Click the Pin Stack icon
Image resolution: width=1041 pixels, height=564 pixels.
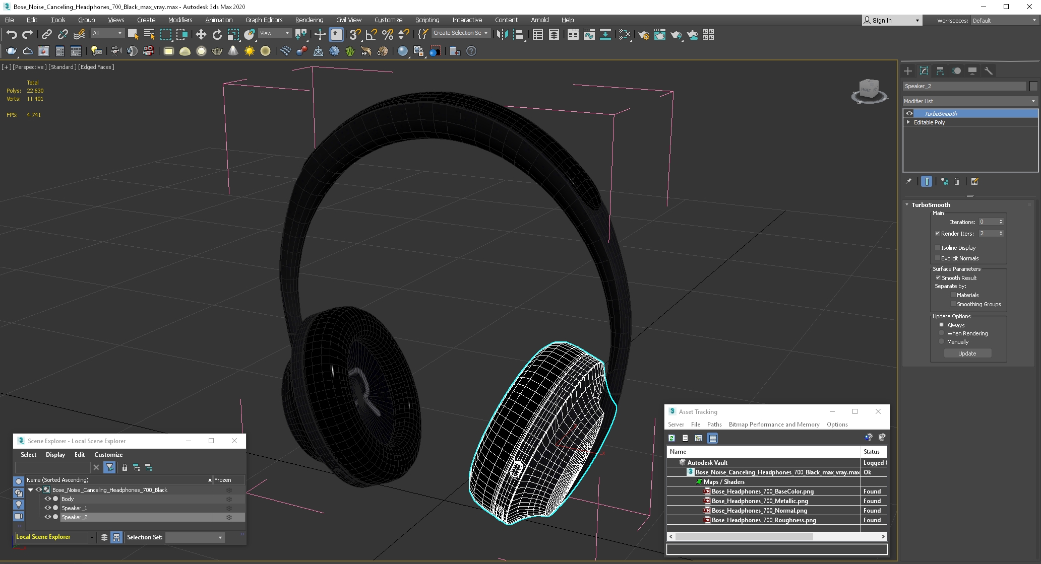pos(908,181)
